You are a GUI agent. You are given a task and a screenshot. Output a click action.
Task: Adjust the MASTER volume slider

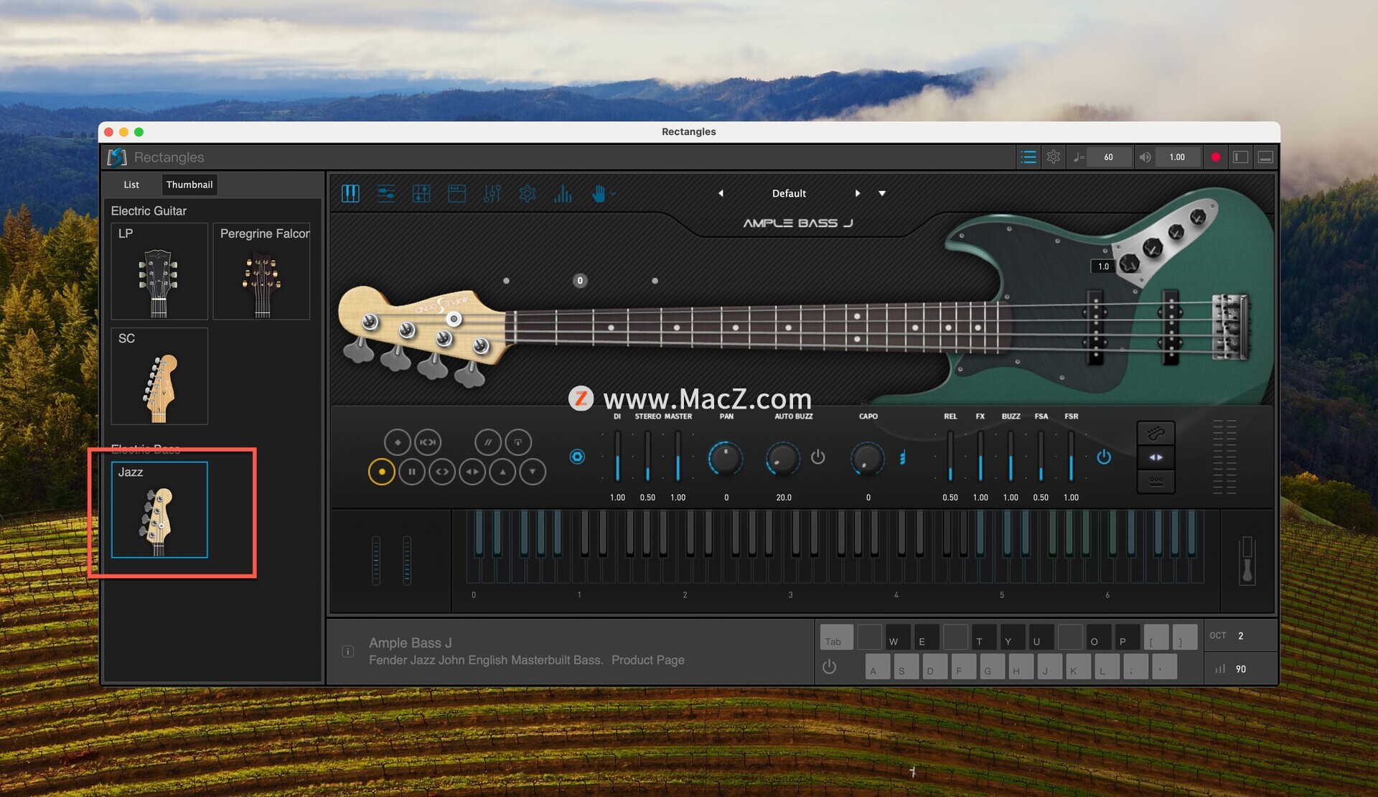(678, 457)
